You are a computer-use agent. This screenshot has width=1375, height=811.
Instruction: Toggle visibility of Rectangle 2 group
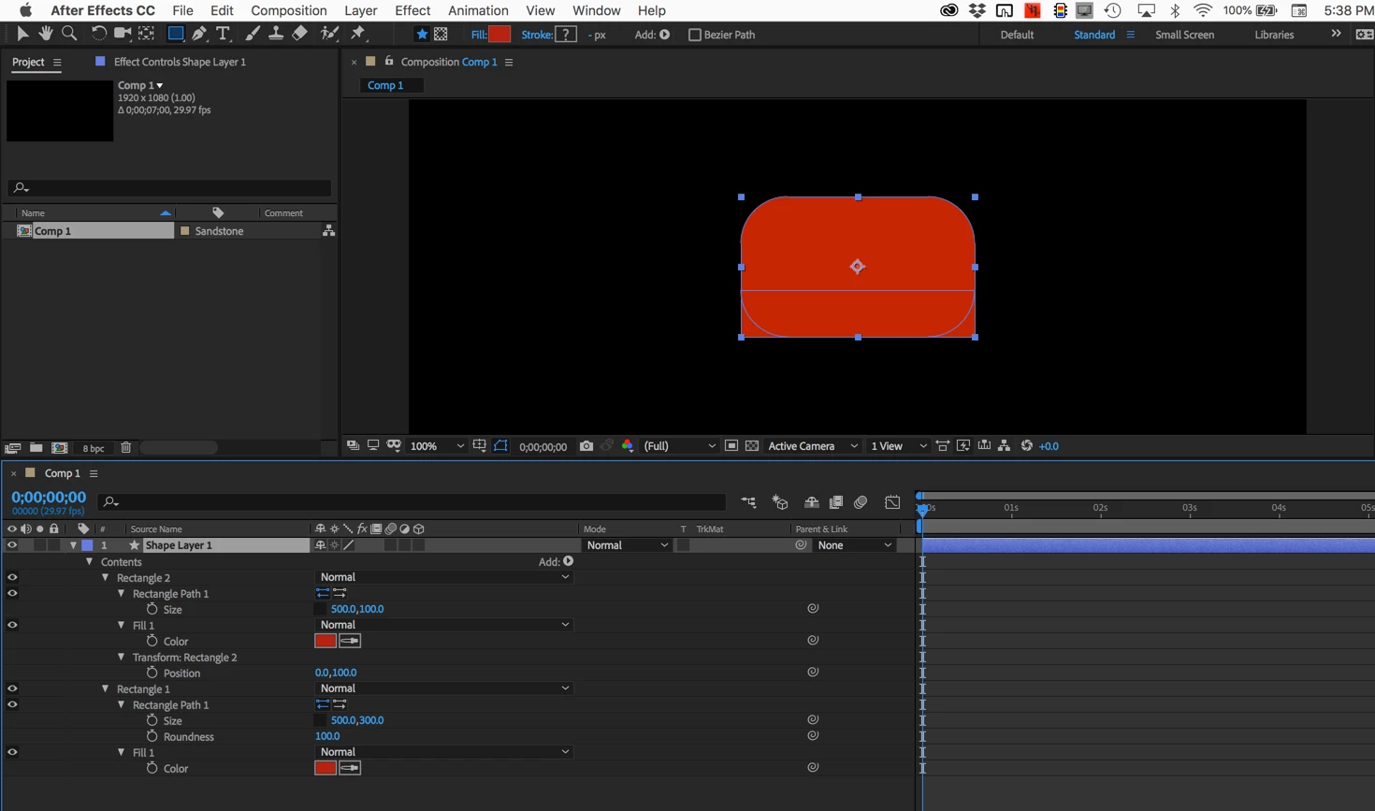click(x=12, y=578)
